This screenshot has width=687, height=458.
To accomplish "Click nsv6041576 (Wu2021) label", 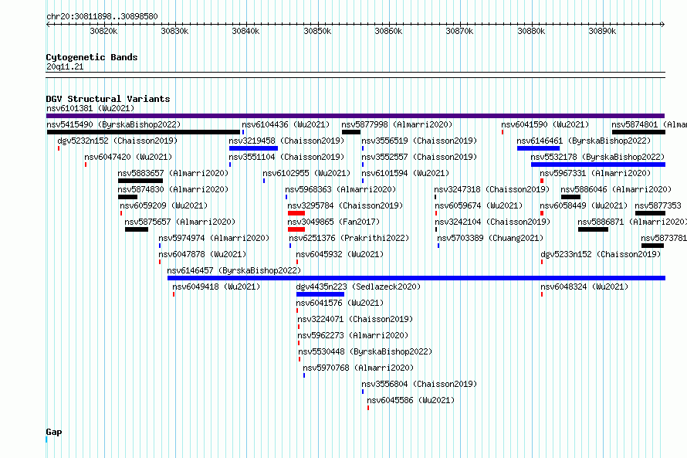I will coord(340,303).
